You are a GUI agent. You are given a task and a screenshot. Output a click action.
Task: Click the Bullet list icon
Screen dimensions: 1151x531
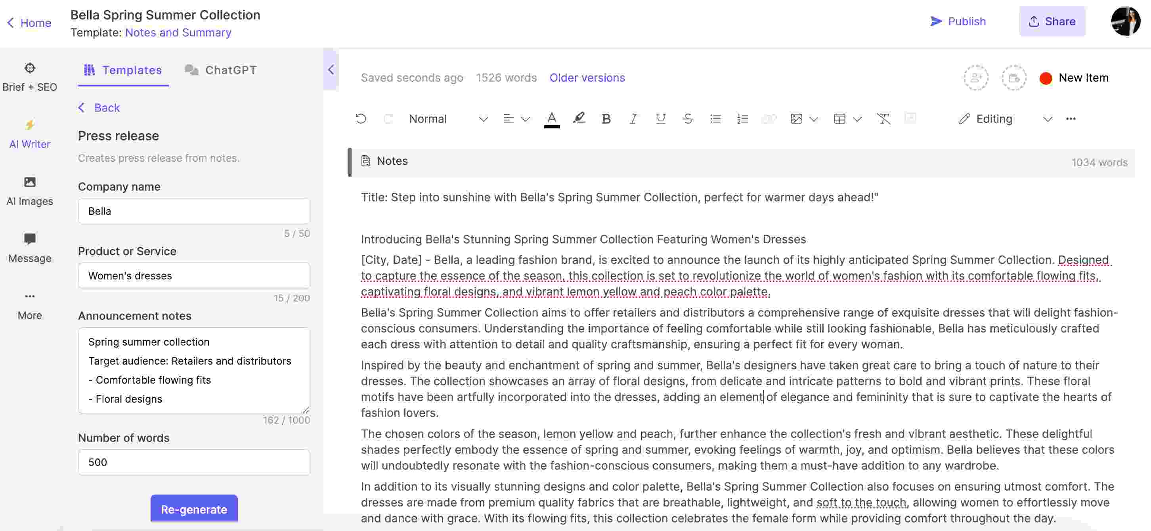(x=715, y=119)
